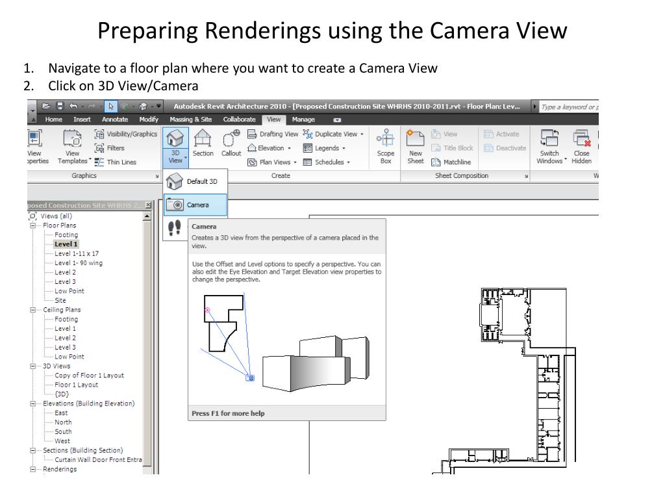The width and height of the screenshot is (665, 499).
Task: Open the Sheet Composition panel launcher
Action: 526,176
